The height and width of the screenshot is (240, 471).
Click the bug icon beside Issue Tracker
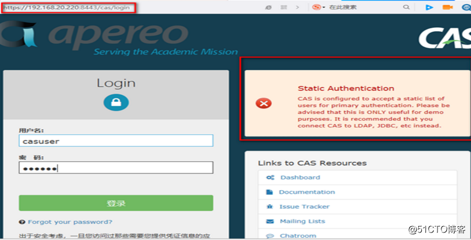pyautogui.click(x=270, y=206)
